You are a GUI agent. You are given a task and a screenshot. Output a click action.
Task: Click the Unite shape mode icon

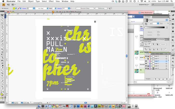146,44
